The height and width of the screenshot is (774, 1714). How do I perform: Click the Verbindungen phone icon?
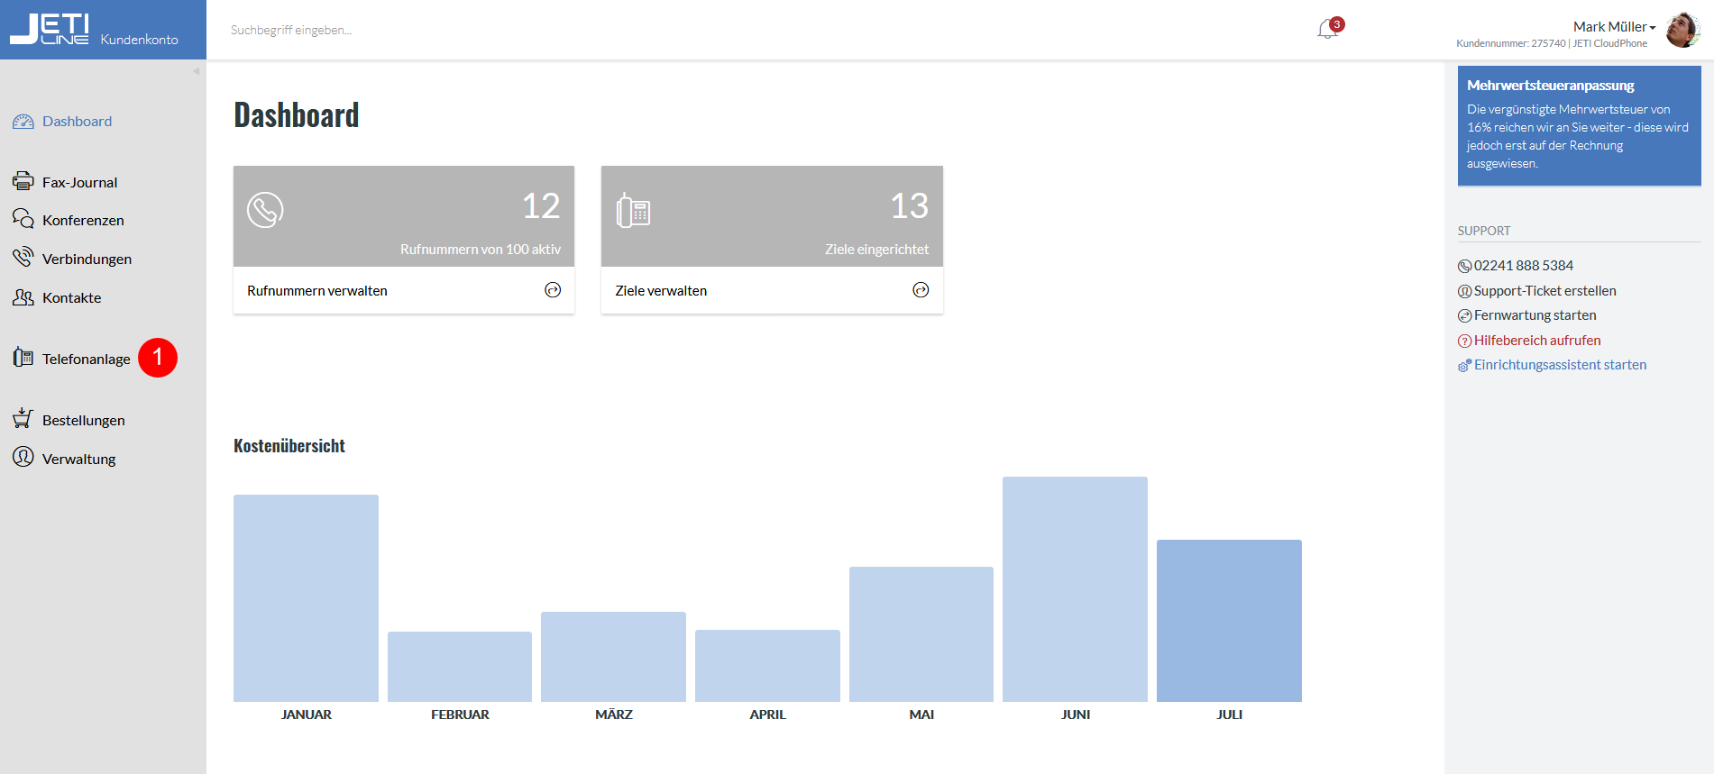pos(23,258)
